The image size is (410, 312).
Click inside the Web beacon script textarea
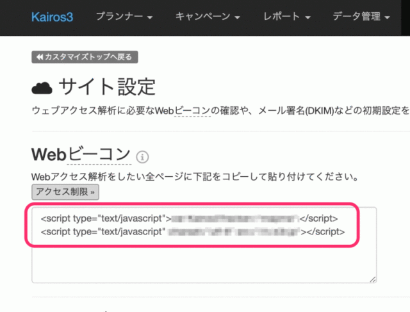pyautogui.click(x=204, y=245)
